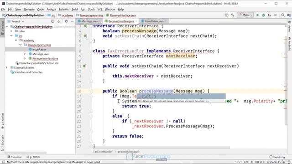Image resolution: width=292 pixels, height=164 pixels.
Task: Open the Maven side tool window
Action: 289,26
